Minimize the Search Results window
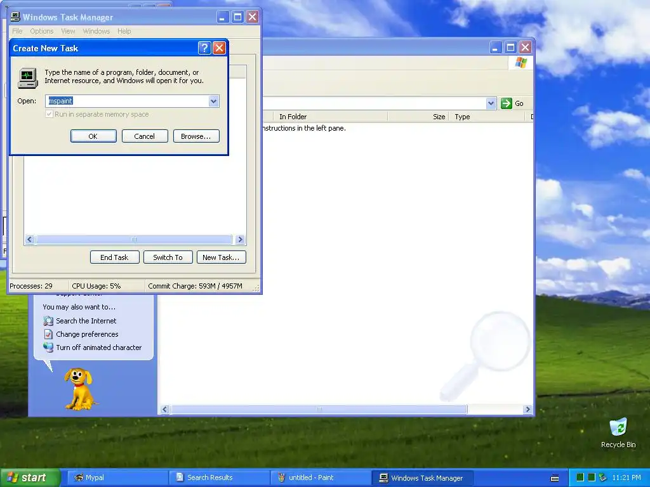The image size is (650, 487). tap(495, 48)
